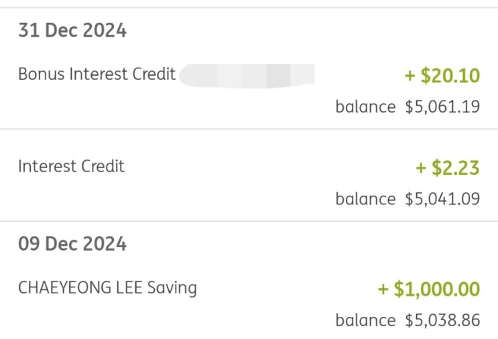
Task: Select the + $2.23 credit amount
Action: click(x=448, y=167)
